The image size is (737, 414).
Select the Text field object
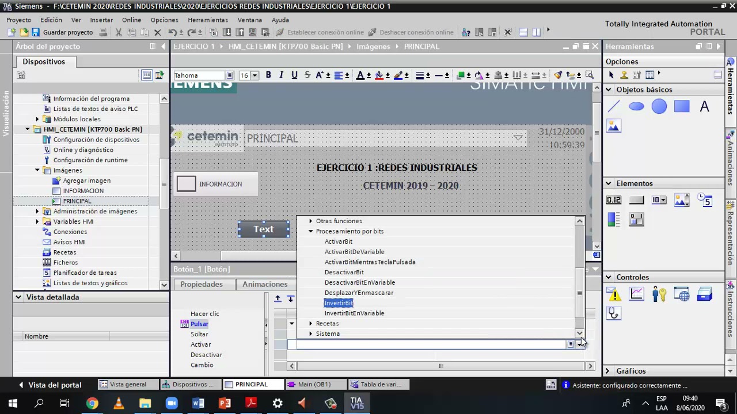[x=704, y=106]
